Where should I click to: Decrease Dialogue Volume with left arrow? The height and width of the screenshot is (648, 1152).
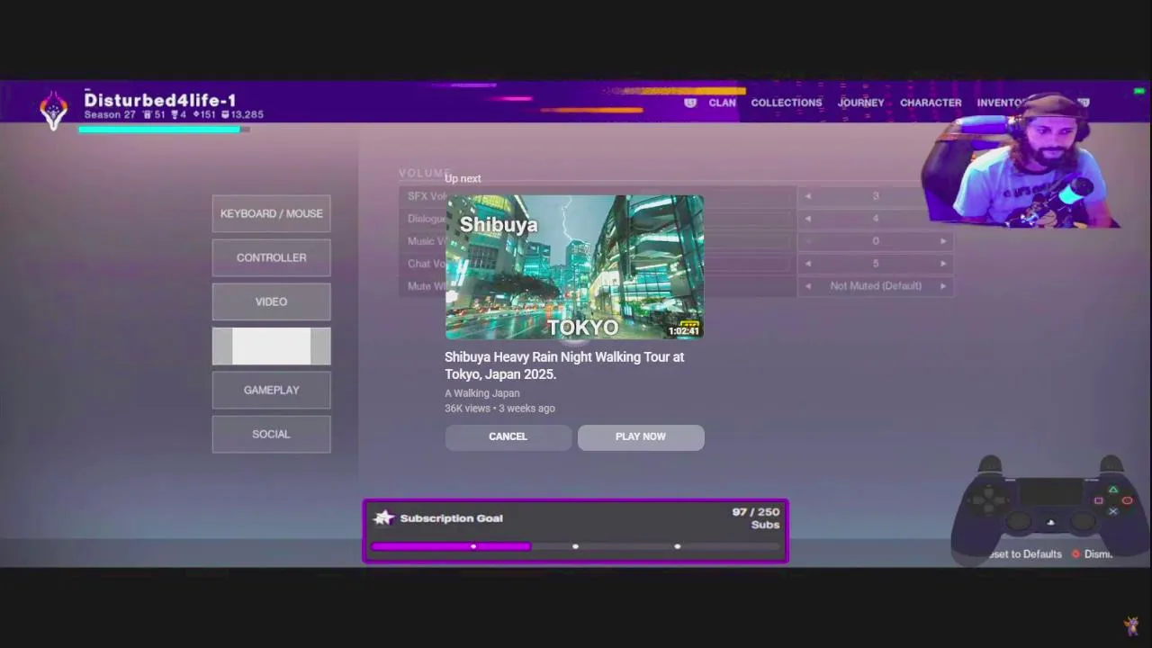pyautogui.click(x=808, y=219)
